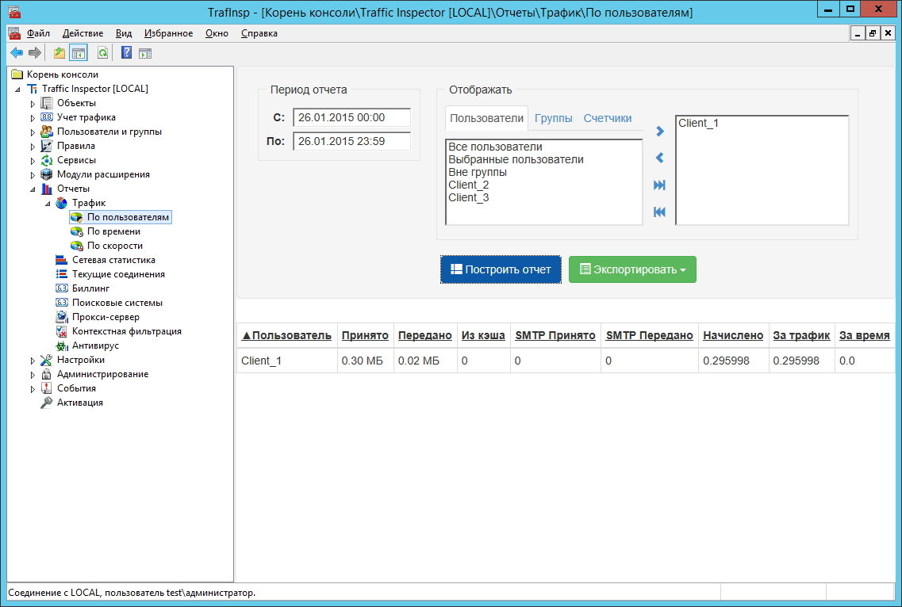Click the Активация key icon
902x607 pixels.
click(x=47, y=403)
